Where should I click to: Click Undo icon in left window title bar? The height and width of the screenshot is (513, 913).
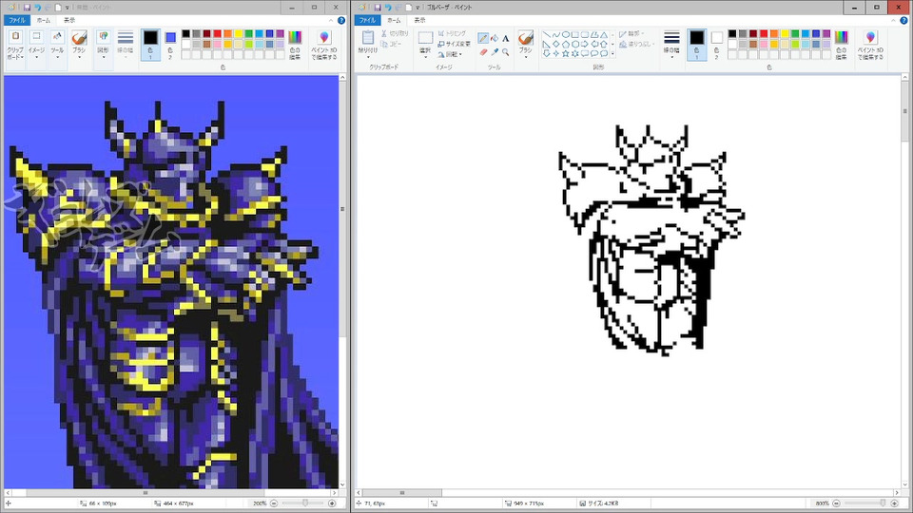click(x=37, y=7)
